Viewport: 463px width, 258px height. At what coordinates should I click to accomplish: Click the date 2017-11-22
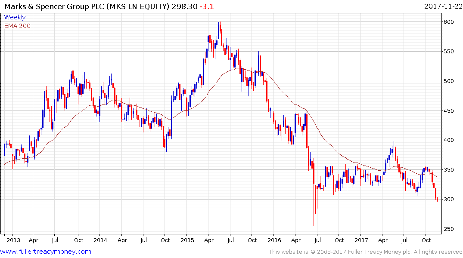tap(443, 6)
